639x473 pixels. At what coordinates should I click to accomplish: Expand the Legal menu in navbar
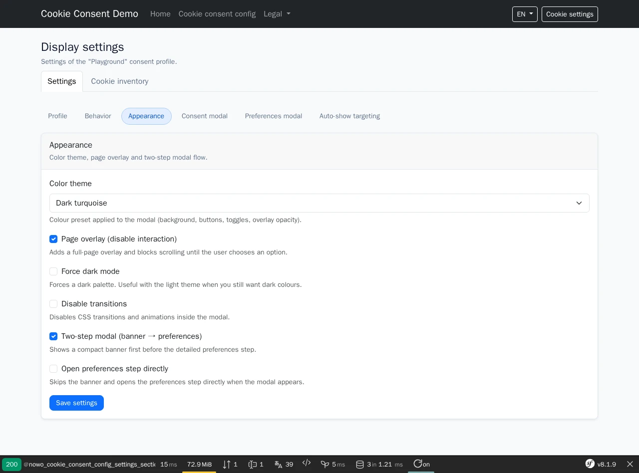277,14
